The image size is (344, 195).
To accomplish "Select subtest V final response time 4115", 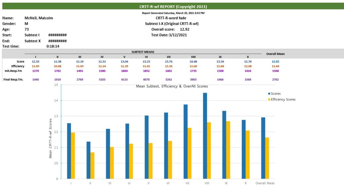I will pos(124,79).
